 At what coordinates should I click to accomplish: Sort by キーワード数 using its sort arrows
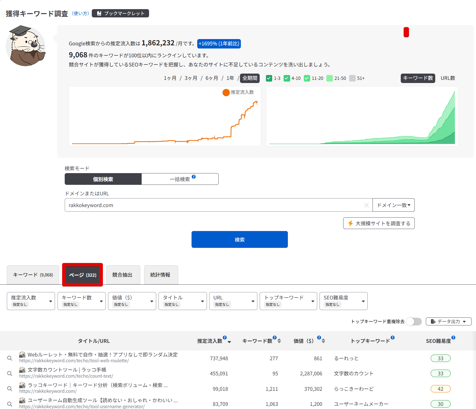279,341
